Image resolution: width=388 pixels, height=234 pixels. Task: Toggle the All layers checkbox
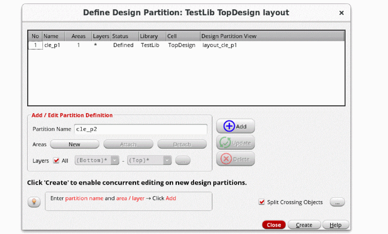pos(57,161)
